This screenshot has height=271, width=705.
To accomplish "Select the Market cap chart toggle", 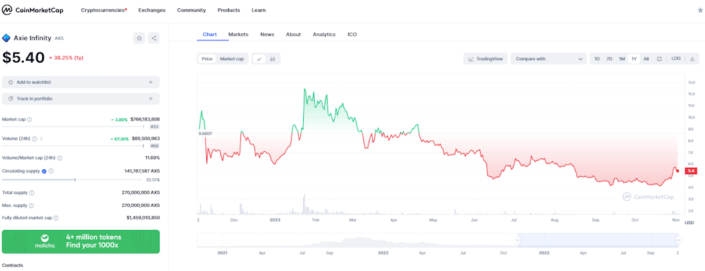I will [231, 59].
